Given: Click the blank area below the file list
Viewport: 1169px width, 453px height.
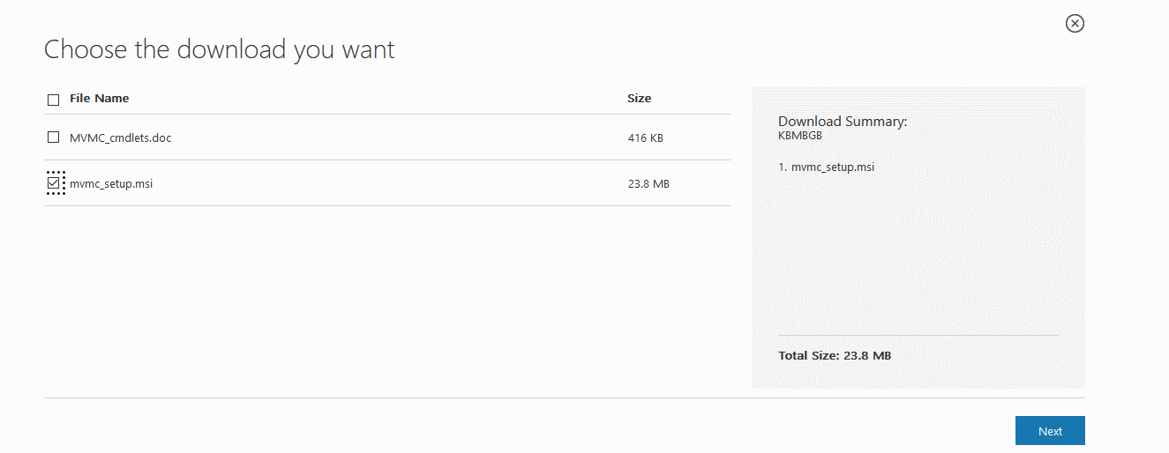Looking at the screenshot, I should coord(387,300).
